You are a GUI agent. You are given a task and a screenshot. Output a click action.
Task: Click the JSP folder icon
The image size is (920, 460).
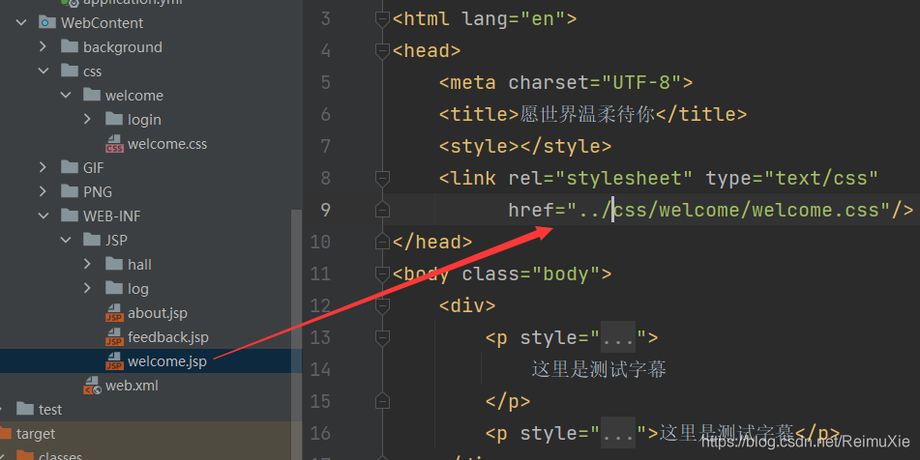[x=92, y=239]
